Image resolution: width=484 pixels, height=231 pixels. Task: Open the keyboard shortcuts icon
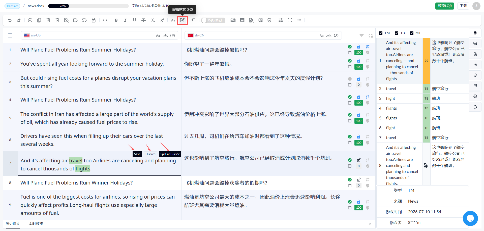click(x=299, y=20)
